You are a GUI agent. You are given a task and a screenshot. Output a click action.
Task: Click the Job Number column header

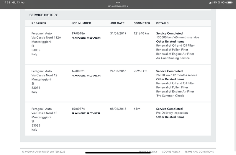[81, 23]
